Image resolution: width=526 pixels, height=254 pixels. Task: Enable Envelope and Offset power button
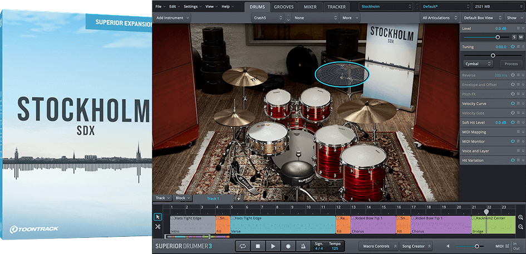[x=513, y=85]
